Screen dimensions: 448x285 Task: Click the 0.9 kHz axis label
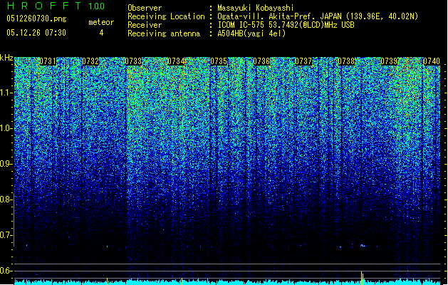pos(6,164)
